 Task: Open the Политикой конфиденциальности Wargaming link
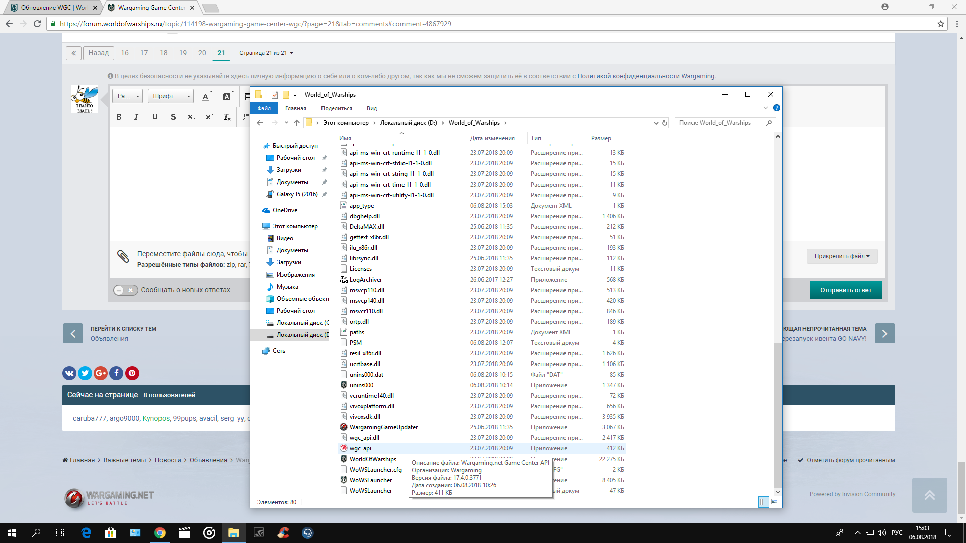point(646,76)
